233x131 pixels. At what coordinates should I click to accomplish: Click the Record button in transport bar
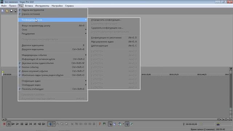click(4, 124)
